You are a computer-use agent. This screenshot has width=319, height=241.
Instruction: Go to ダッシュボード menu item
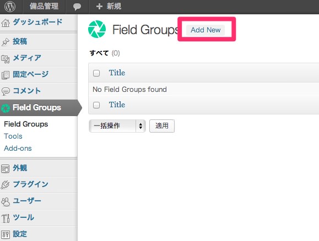click(x=37, y=22)
